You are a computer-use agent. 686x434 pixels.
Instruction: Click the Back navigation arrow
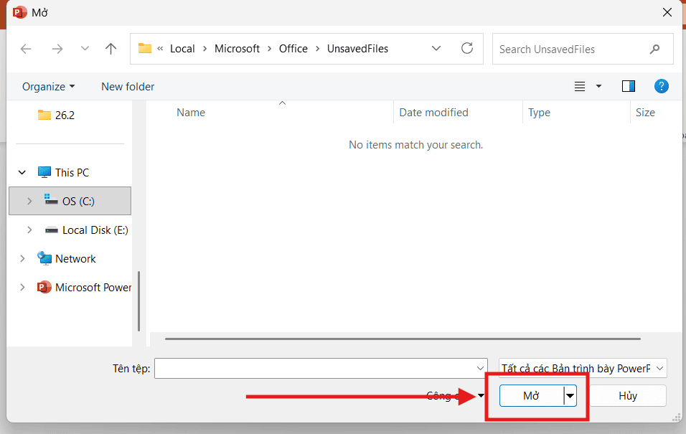26,49
